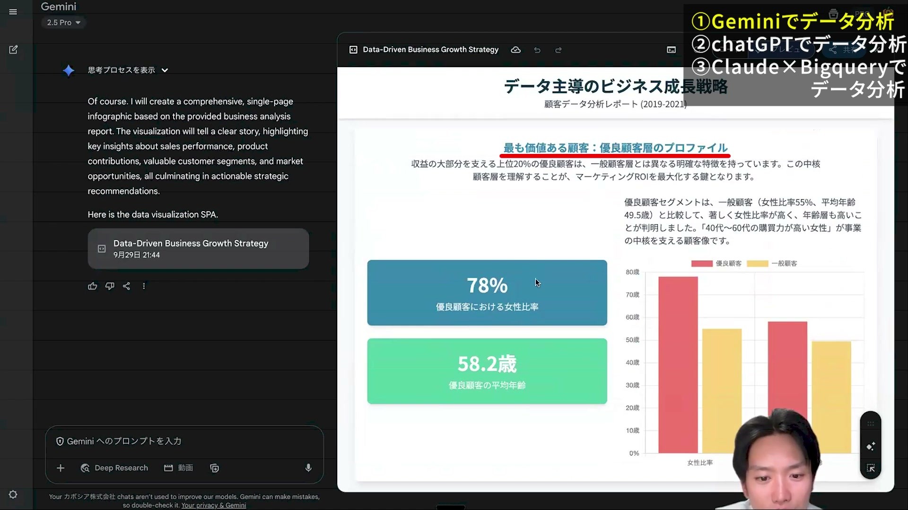The height and width of the screenshot is (510, 908).
Task: Toggle the 一般顧客 legend yellow swatch
Action: click(758, 263)
